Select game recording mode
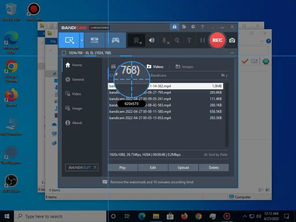Viewport: 296px width, 222px height. tap(116, 40)
